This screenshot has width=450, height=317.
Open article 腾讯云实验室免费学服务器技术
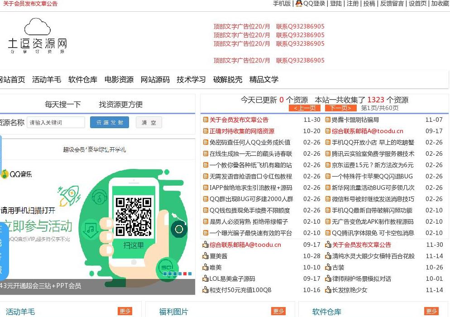point(373,154)
